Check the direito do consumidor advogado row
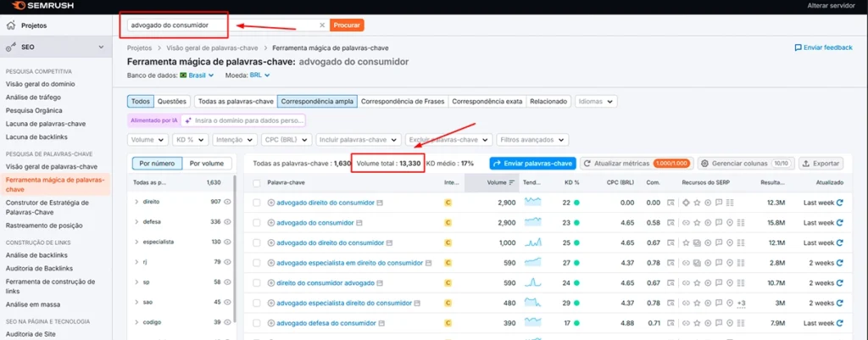Image resolution: width=868 pixels, height=340 pixels. click(x=256, y=283)
